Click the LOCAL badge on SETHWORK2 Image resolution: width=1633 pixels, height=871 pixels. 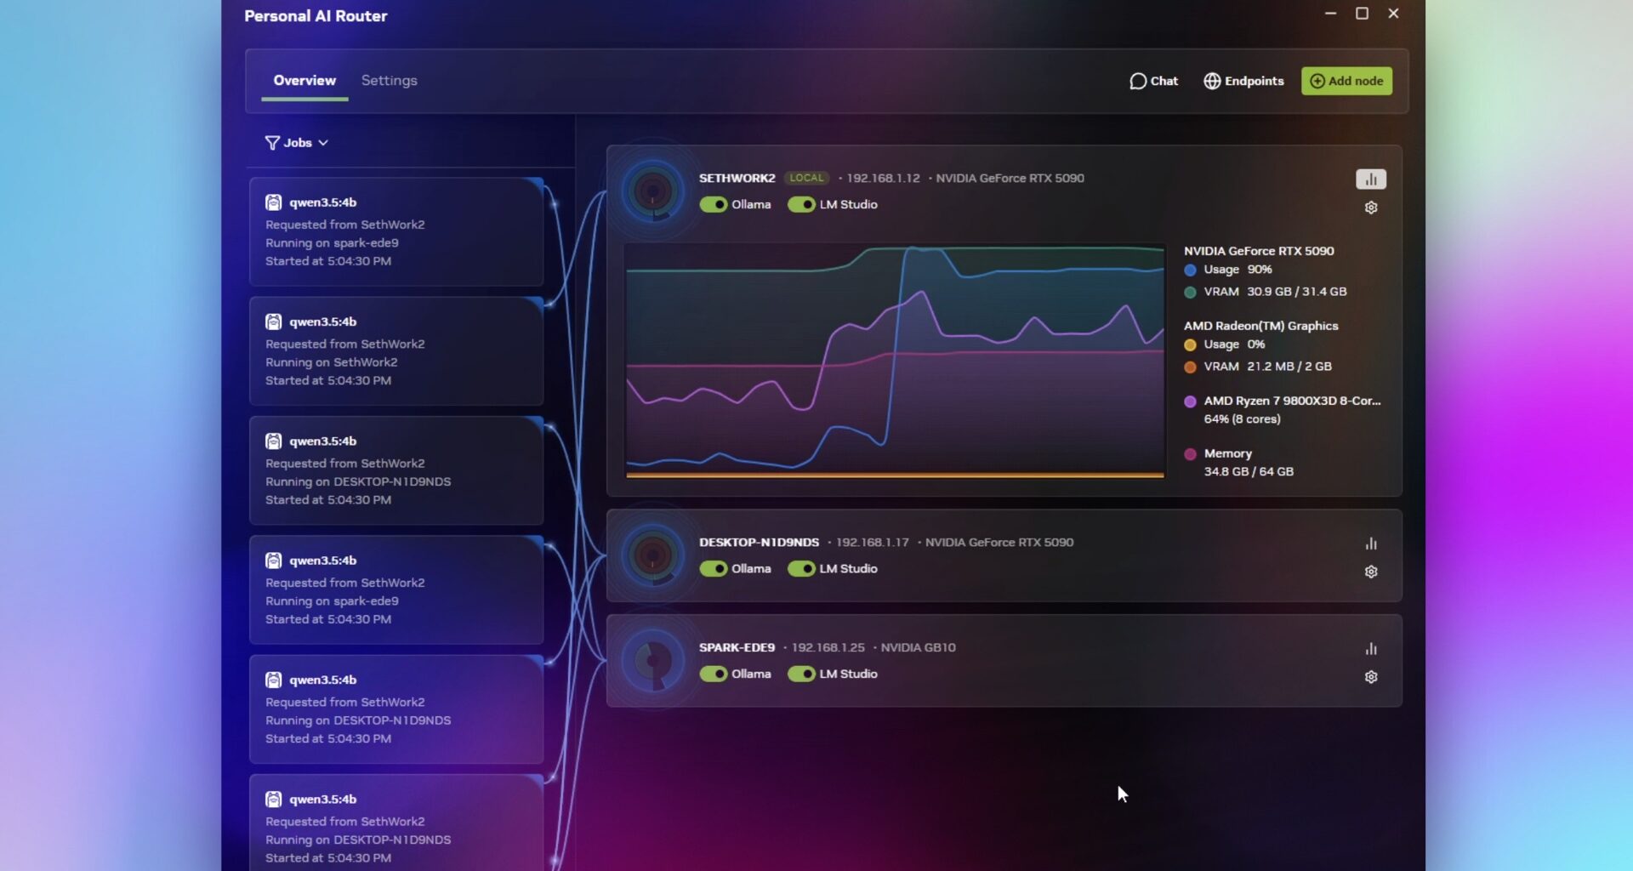806,178
